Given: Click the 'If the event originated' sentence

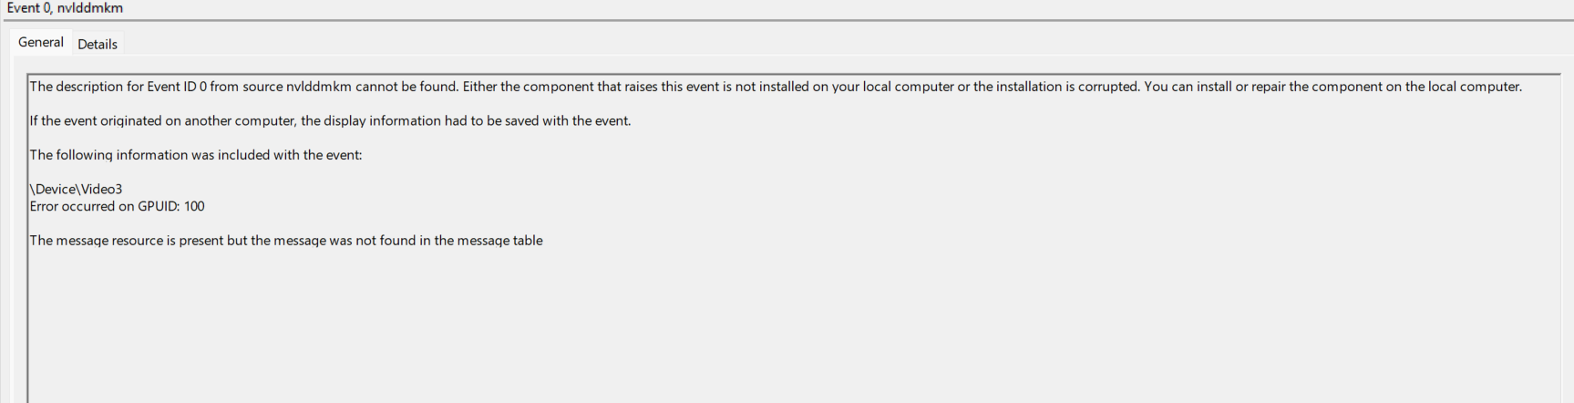Looking at the screenshot, I should click(330, 120).
